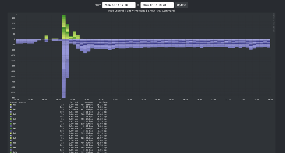The height and width of the screenshot is (153, 285).
Task: Click the "19.57 bps" maximum value
Action: click(x=102, y=138)
